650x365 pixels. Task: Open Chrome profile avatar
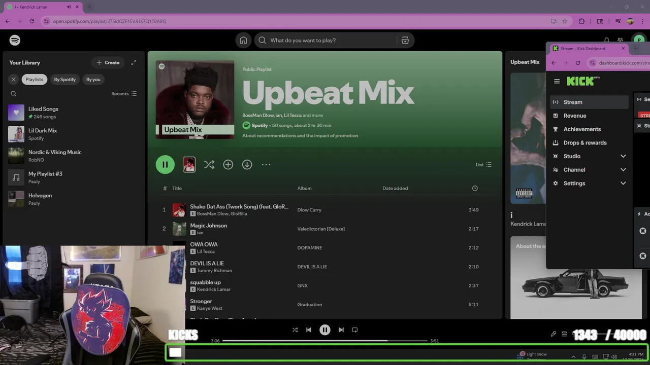click(630, 21)
